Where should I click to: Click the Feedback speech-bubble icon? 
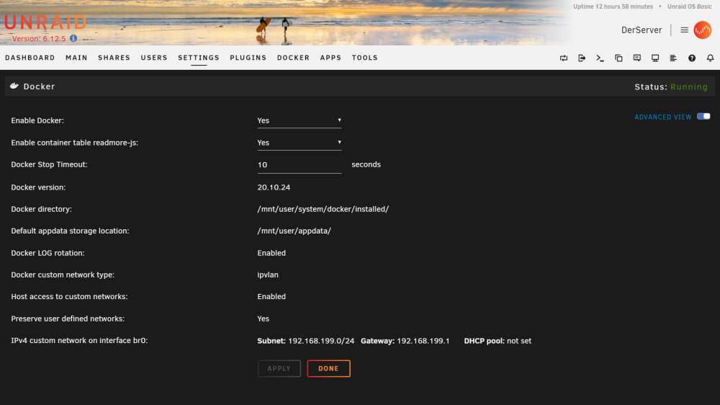coord(637,58)
